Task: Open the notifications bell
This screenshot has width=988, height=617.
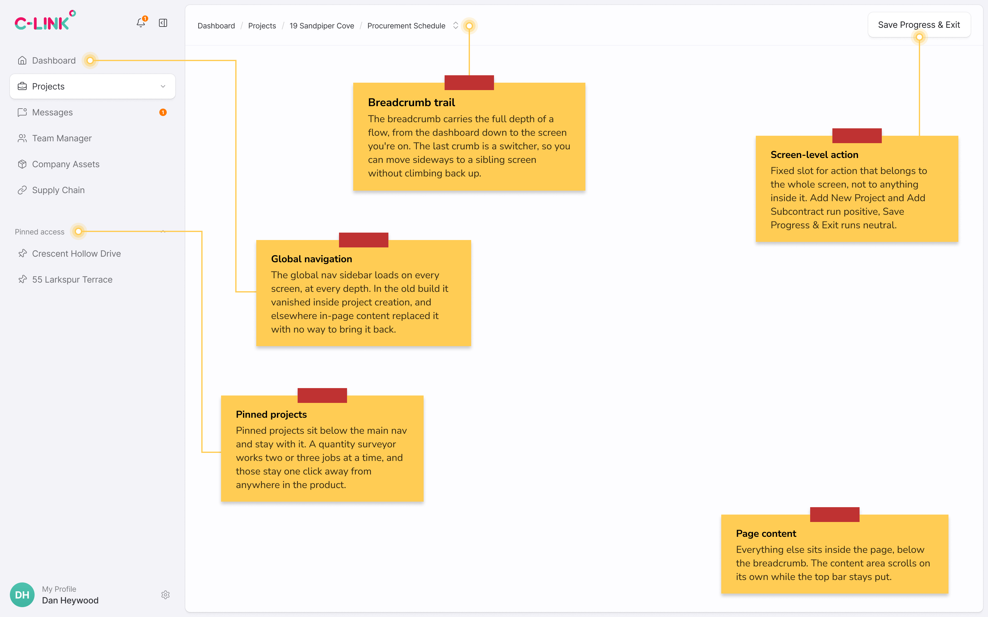Action: click(141, 23)
